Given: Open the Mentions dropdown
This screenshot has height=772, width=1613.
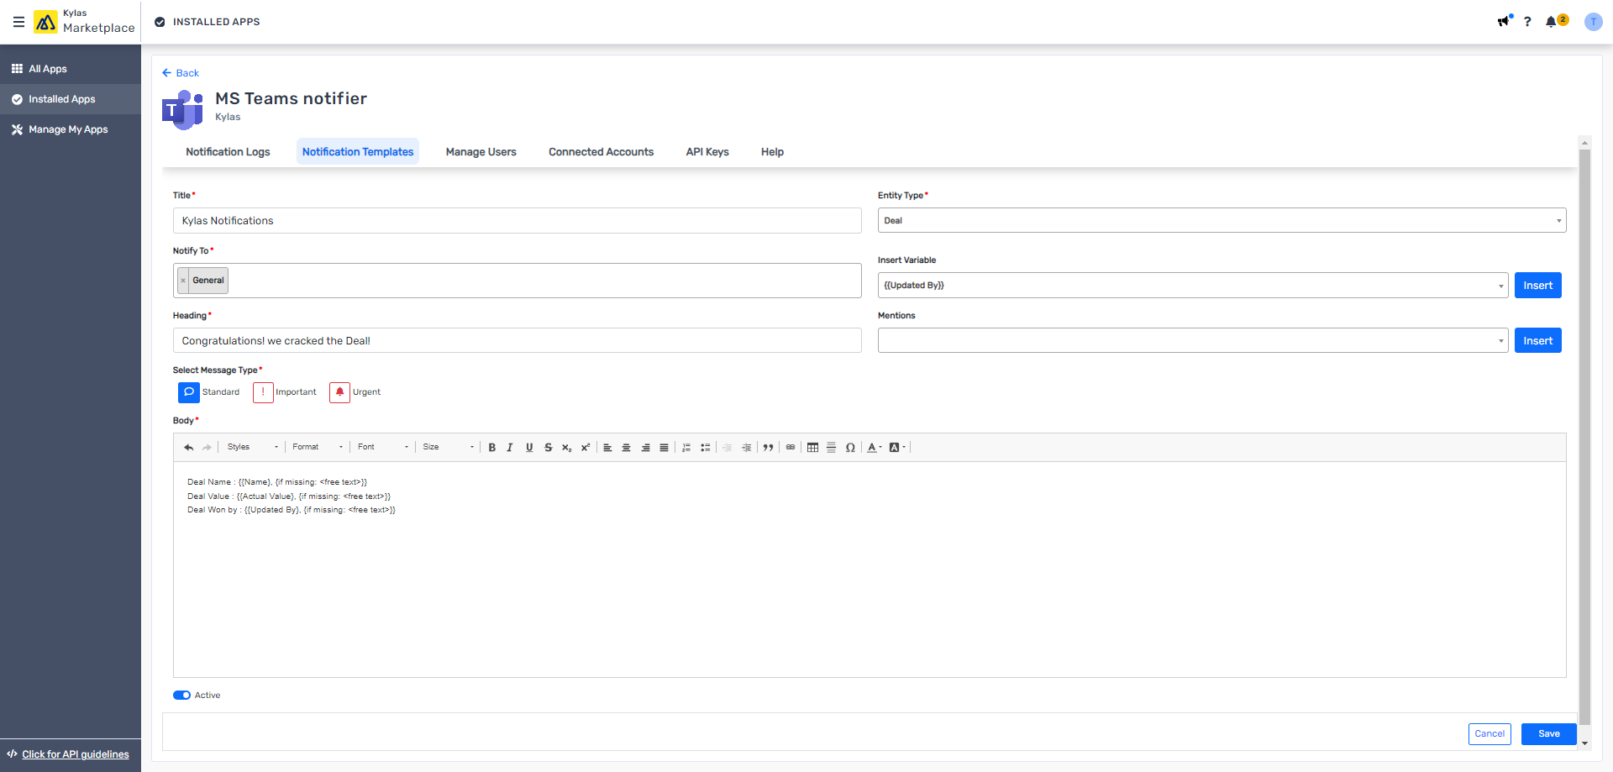Looking at the screenshot, I should (1193, 341).
